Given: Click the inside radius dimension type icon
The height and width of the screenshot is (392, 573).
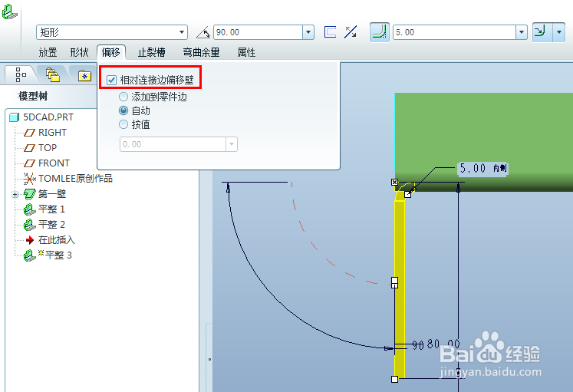Looking at the screenshot, I should pyautogui.click(x=542, y=32).
